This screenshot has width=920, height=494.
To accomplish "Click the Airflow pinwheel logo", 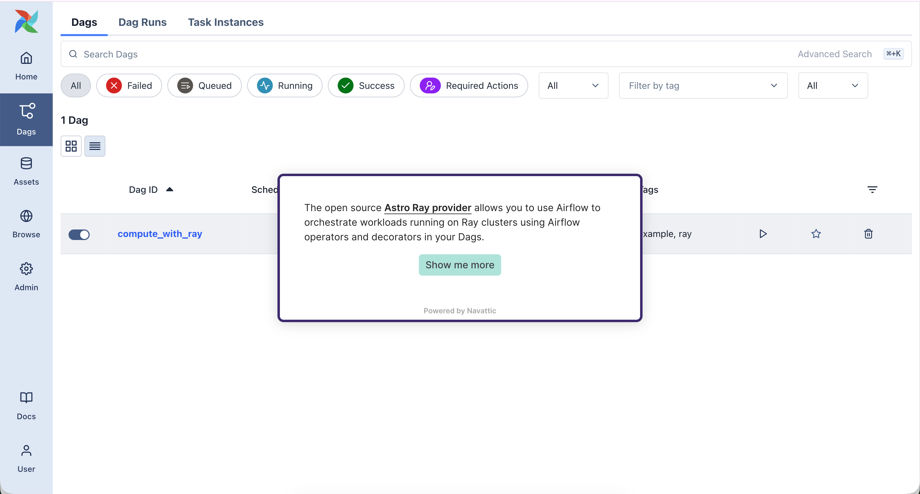I will [26, 21].
